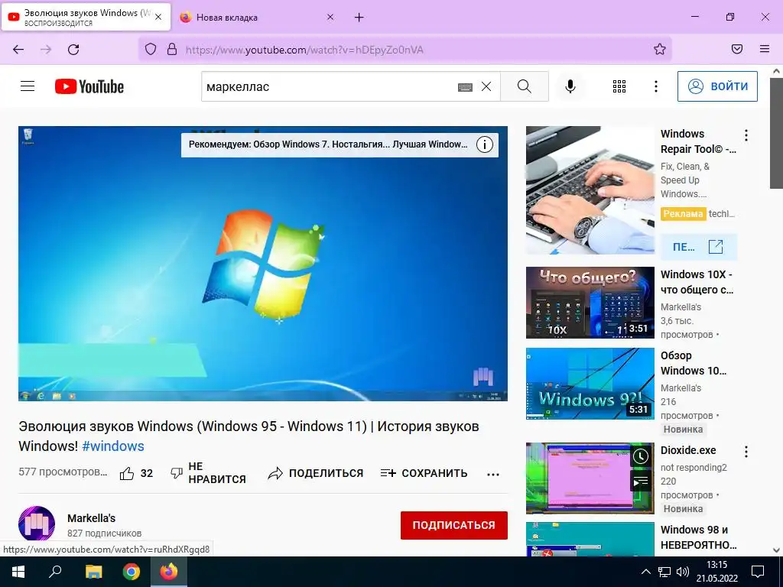
Task: Open the #windows hashtag link
Action: point(113,446)
